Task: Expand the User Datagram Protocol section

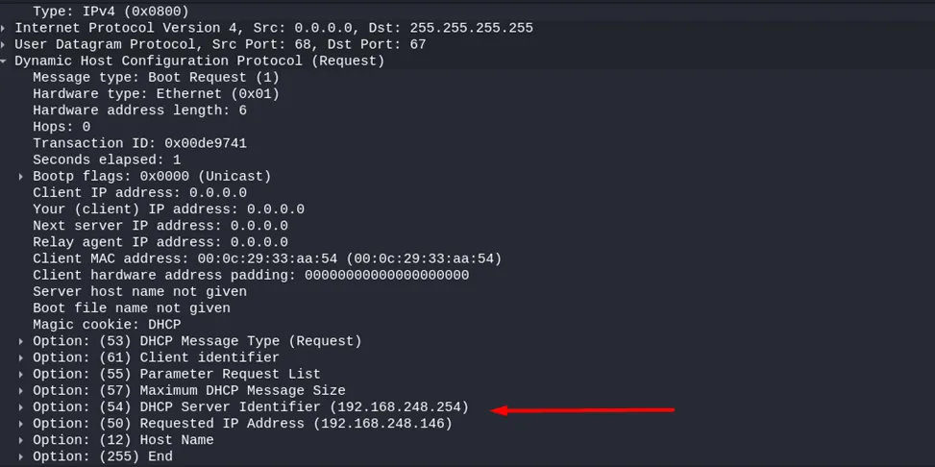Action: pyautogui.click(x=4, y=44)
